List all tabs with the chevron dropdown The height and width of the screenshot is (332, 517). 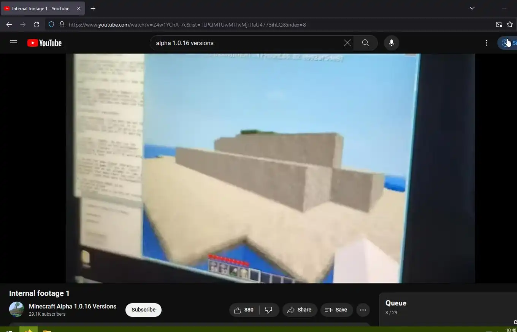click(472, 8)
